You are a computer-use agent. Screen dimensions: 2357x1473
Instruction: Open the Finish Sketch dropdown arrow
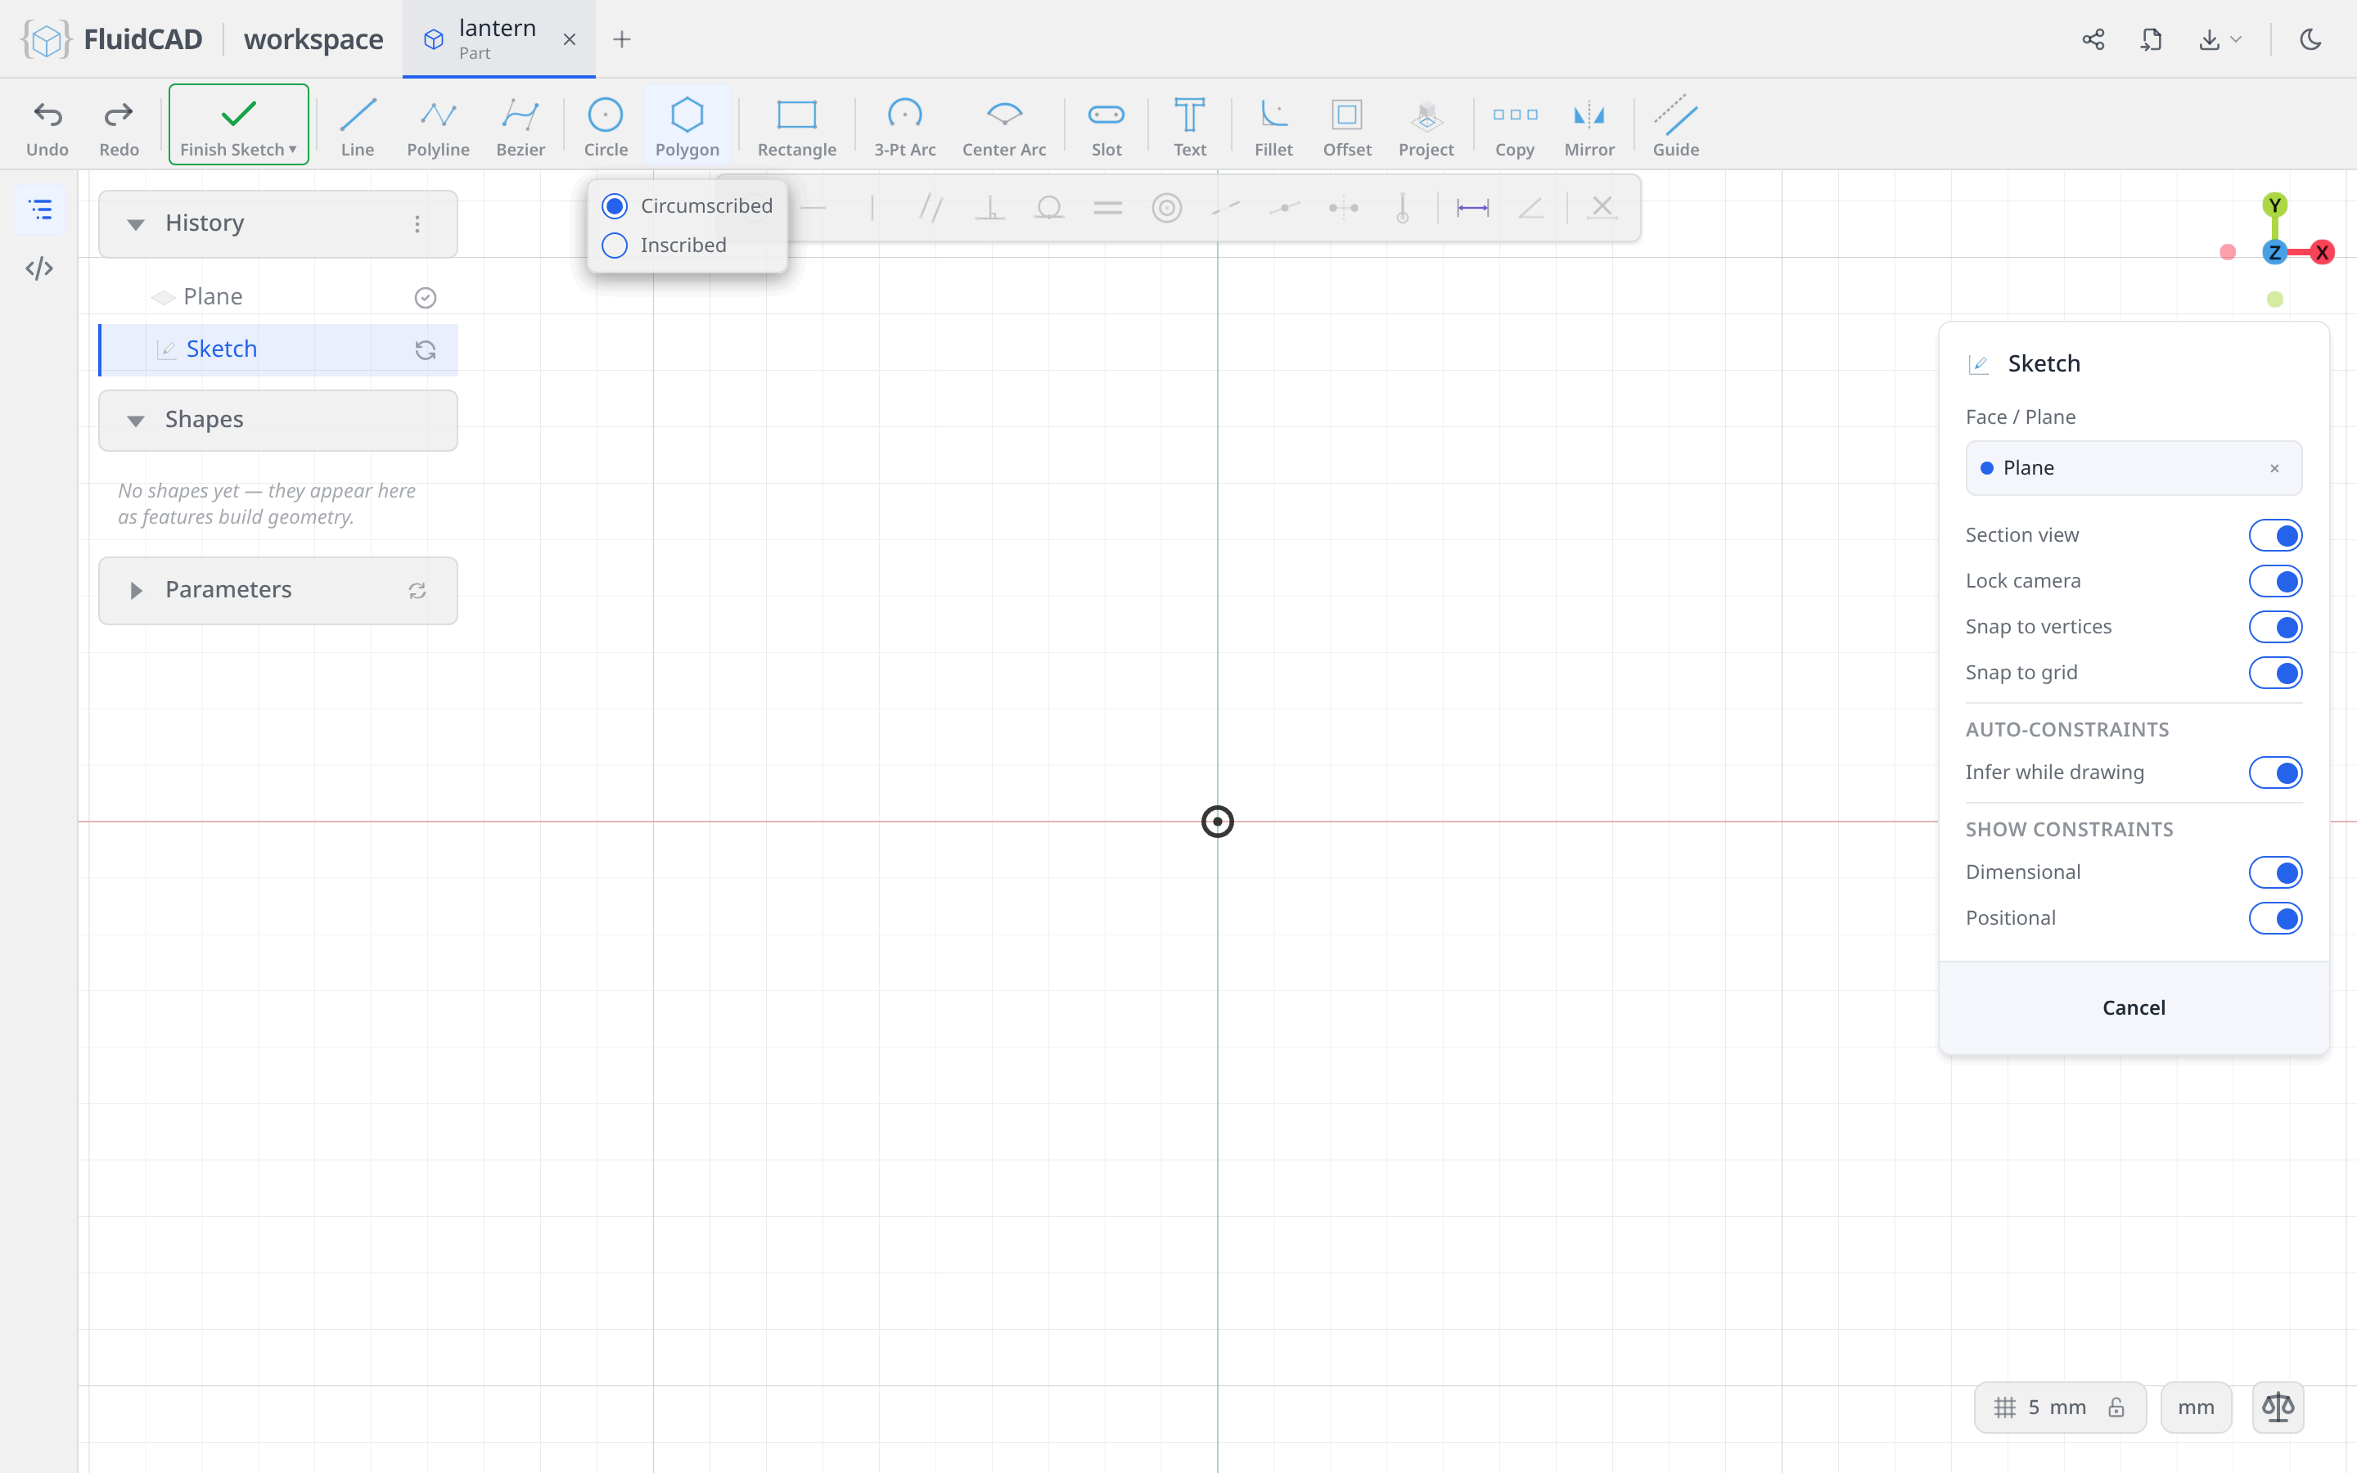tap(292, 149)
